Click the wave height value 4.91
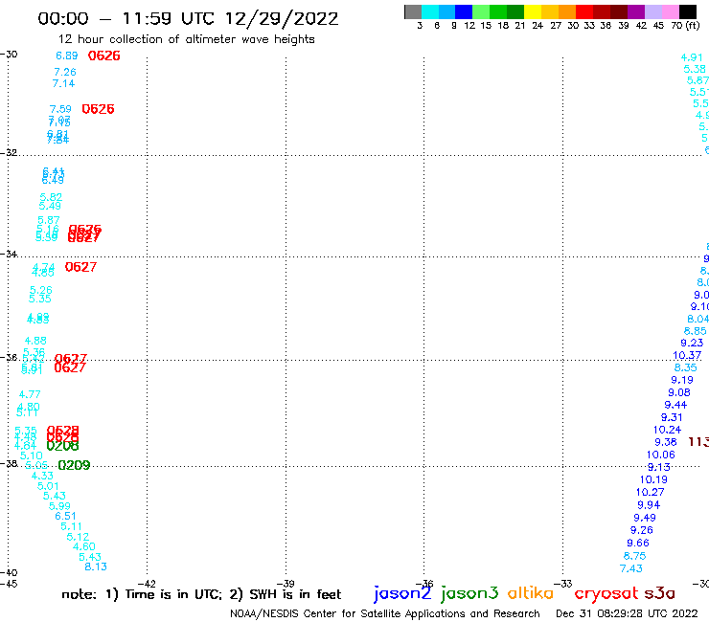Viewport: 709px width, 622px height. pyautogui.click(x=692, y=57)
